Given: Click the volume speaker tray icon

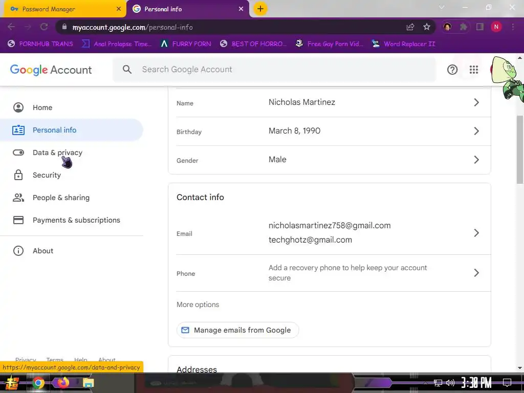Looking at the screenshot, I should click(x=450, y=383).
